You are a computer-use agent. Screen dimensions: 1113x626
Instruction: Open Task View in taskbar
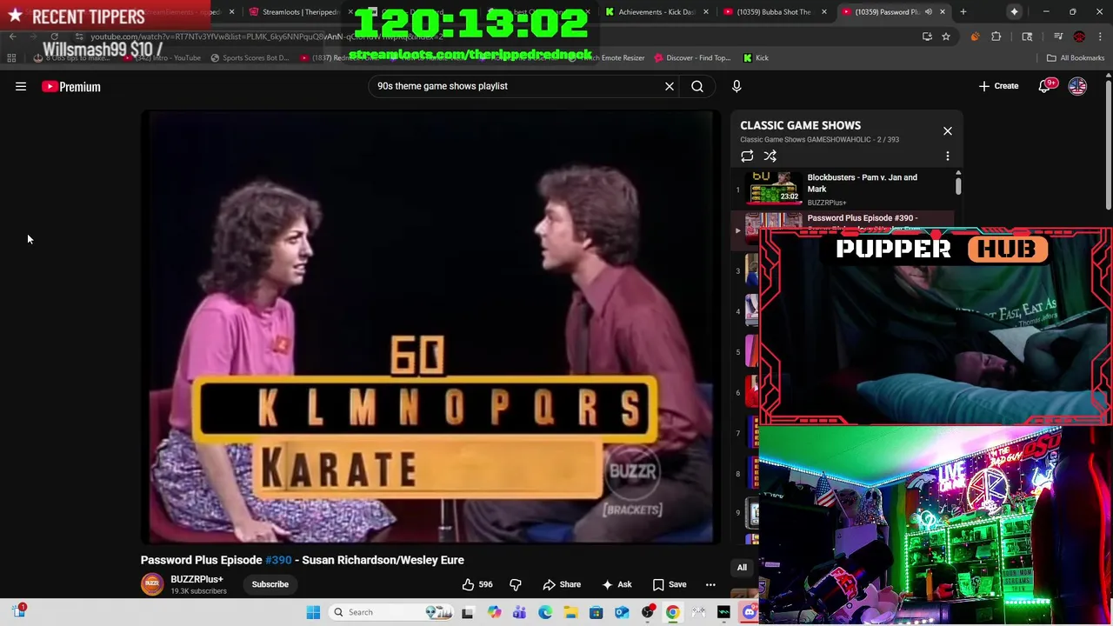[x=467, y=613]
